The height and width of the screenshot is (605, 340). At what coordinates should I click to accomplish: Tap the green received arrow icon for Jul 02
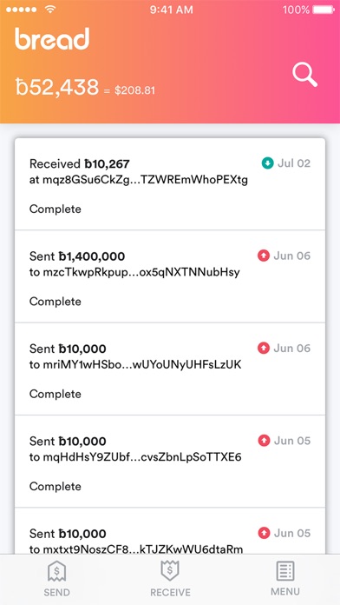(x=267, y=163)
